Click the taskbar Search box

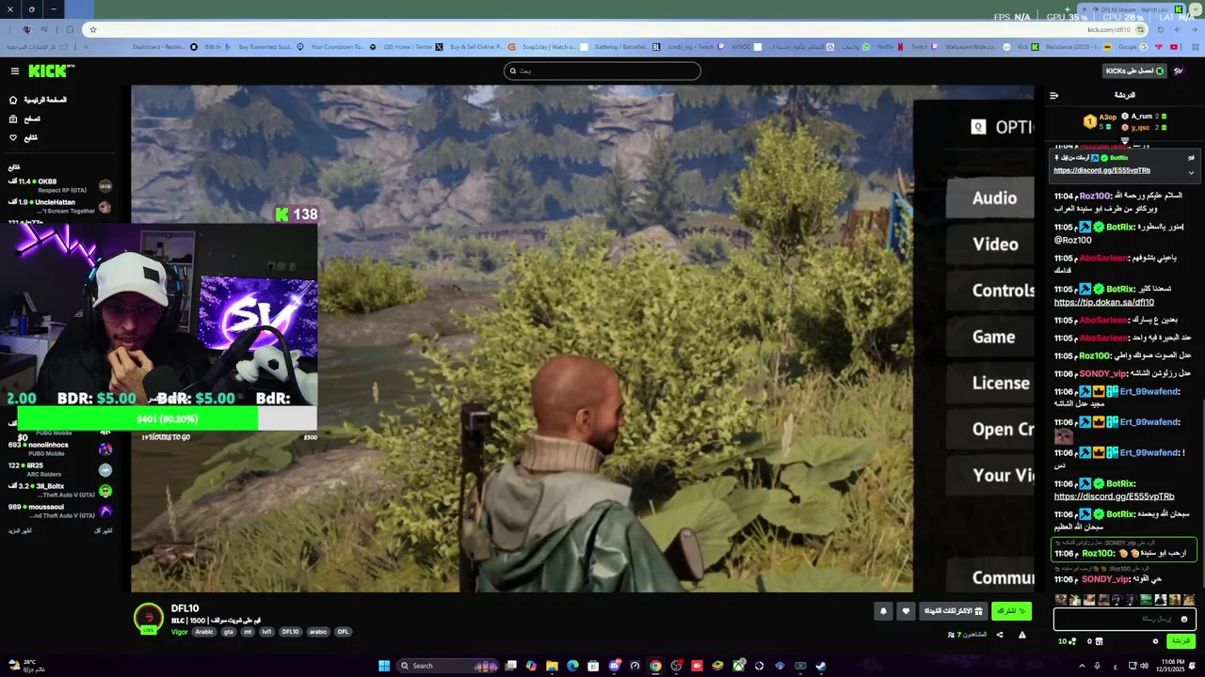pyautogui.click(x=448, y=666)
